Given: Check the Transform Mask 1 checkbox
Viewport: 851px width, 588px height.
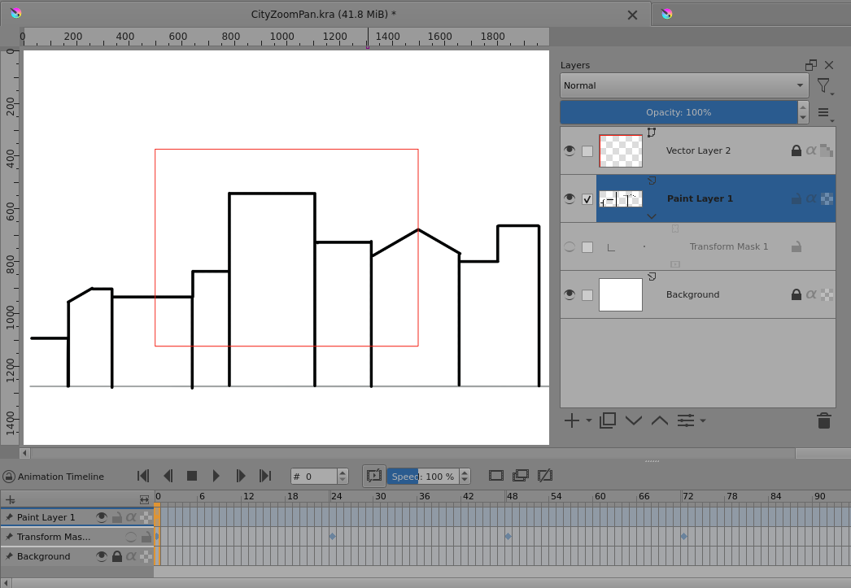Looking at the screenshot, I should point(587,247).
